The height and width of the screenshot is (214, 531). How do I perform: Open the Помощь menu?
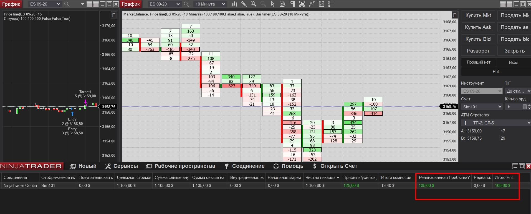(x=288, y=166)
